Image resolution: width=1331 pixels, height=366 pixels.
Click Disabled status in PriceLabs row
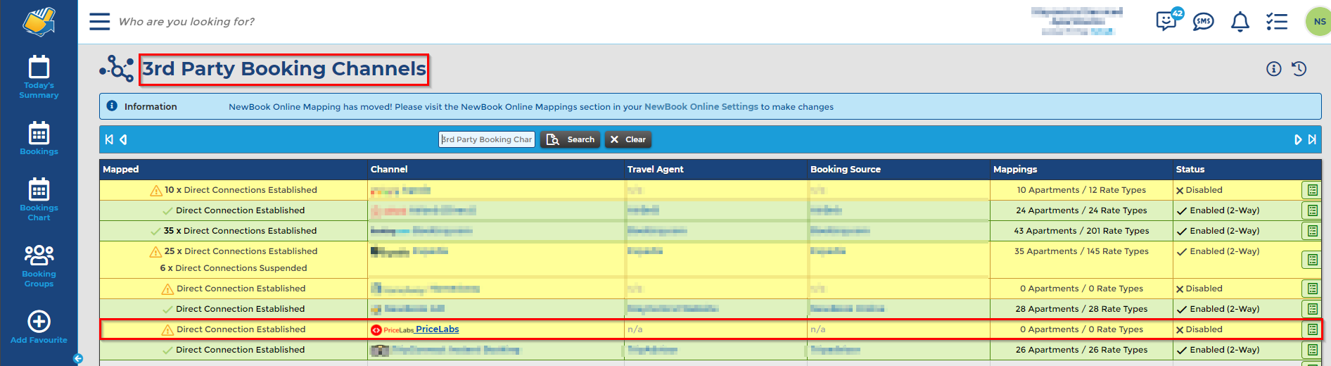click(x=1199, y=329)
